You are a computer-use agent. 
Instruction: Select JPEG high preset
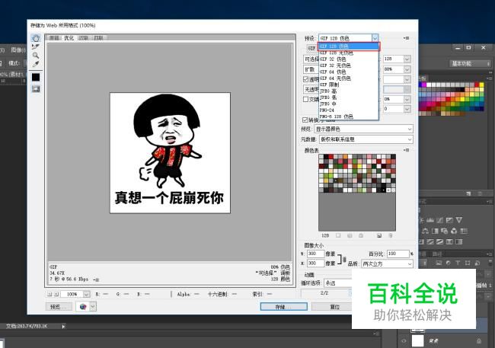[348, 91]
